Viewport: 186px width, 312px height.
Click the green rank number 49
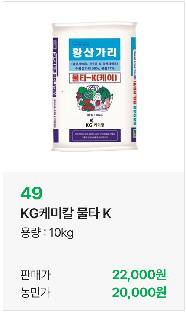click(32, 193)
